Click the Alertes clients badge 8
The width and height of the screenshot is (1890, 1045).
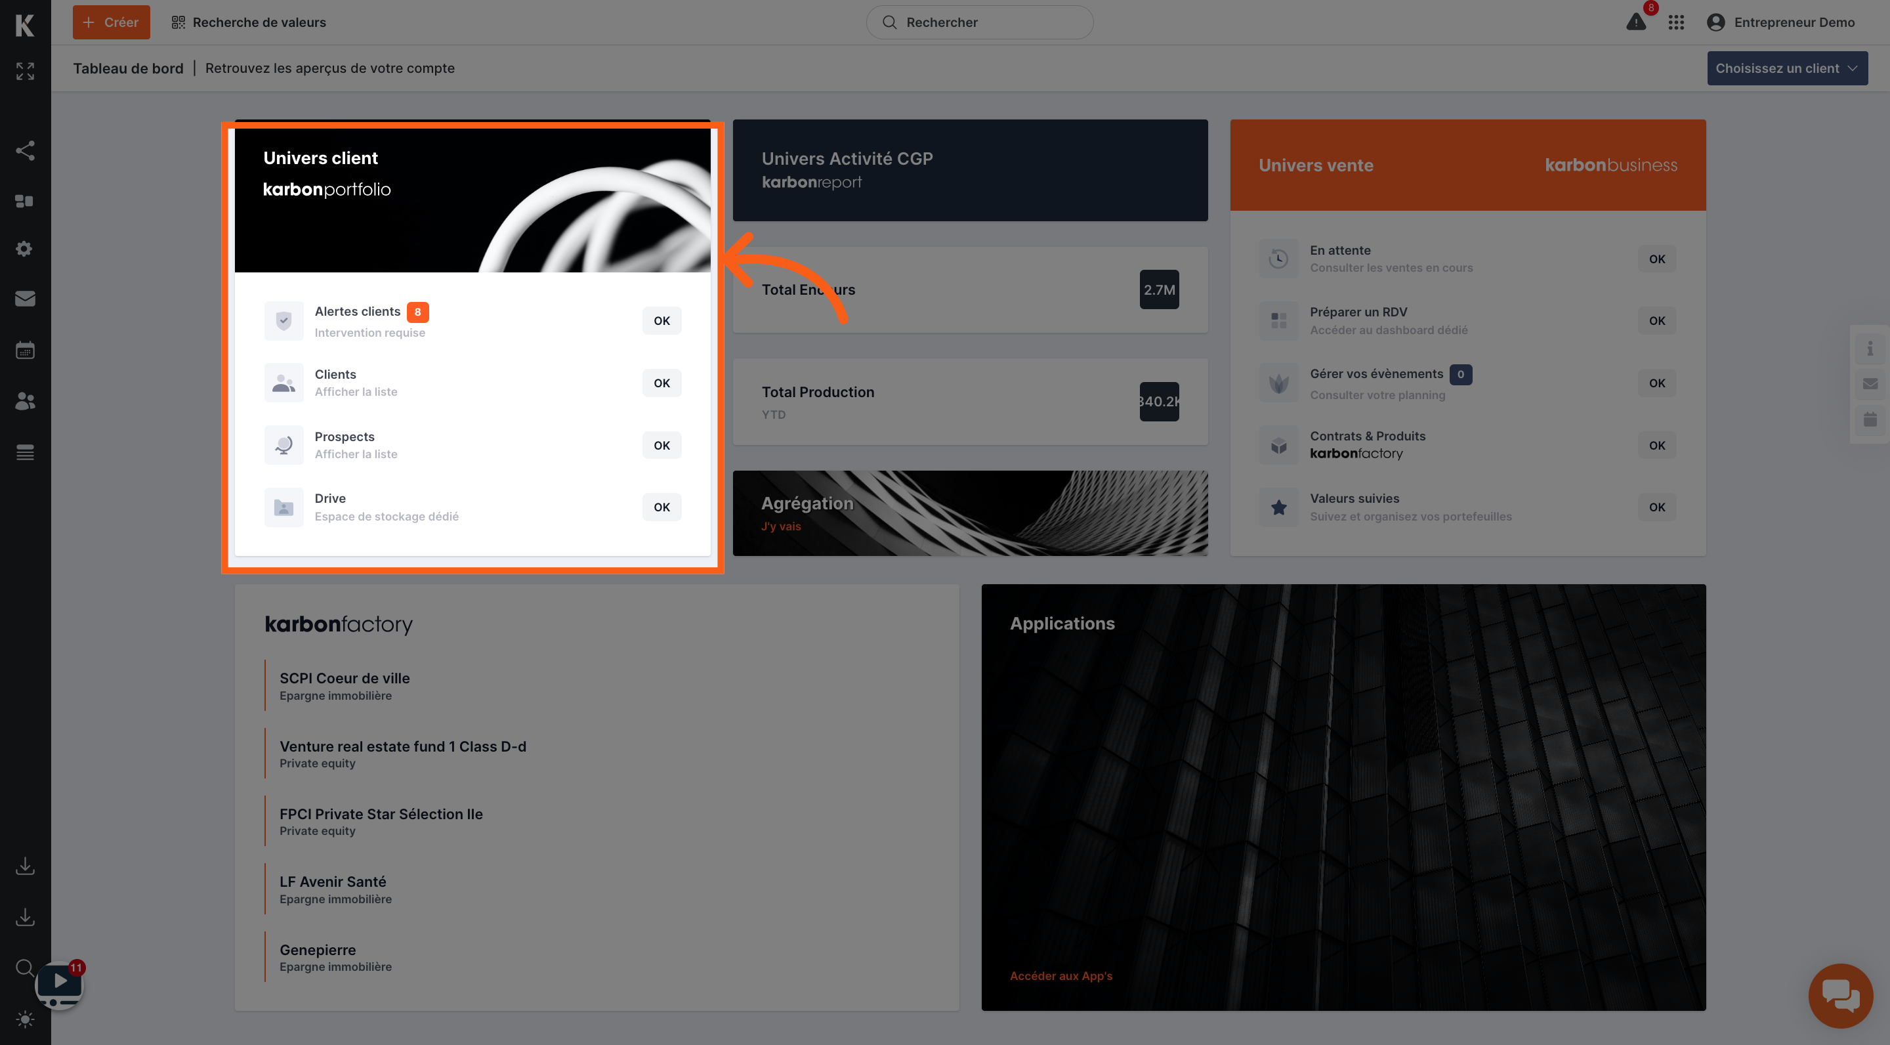pos(417,312)
